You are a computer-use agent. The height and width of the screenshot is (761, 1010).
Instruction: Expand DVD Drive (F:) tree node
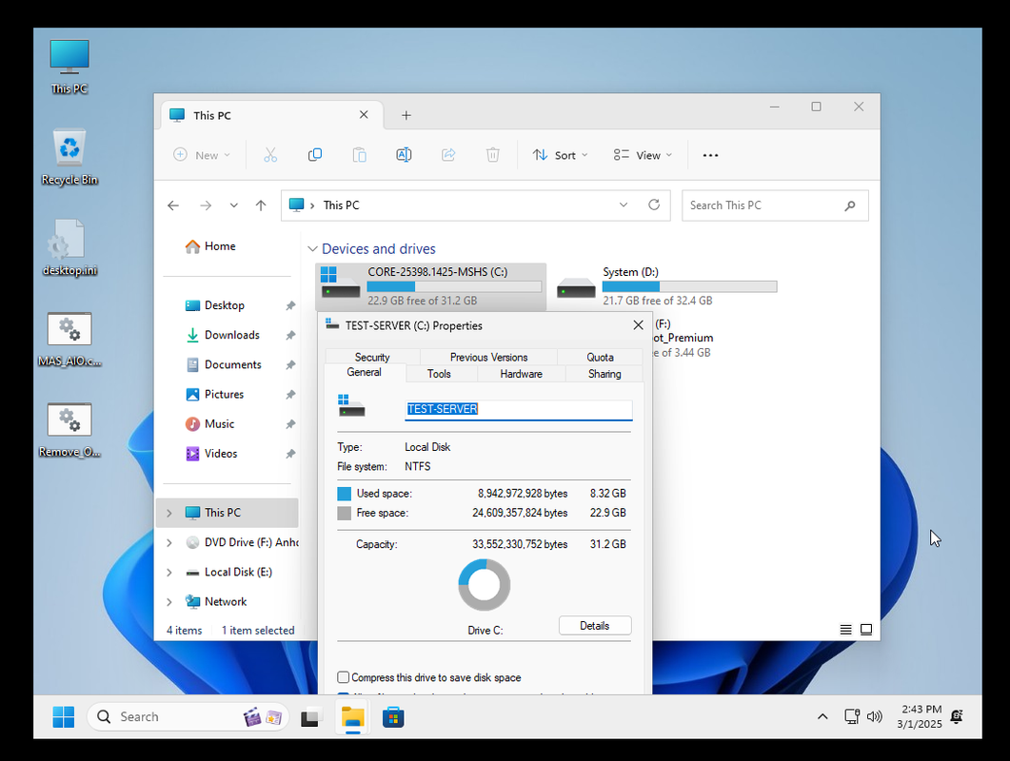(168, 543)
